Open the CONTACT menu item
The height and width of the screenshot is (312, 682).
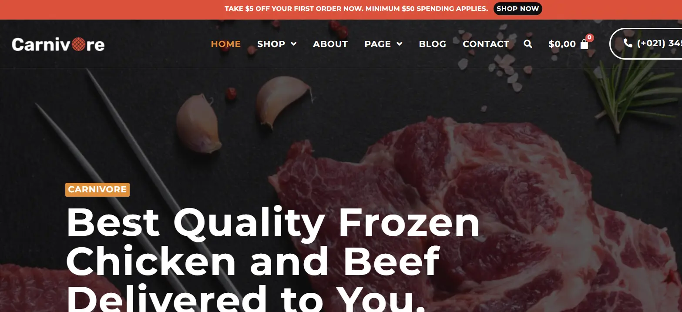click(486, 44)
